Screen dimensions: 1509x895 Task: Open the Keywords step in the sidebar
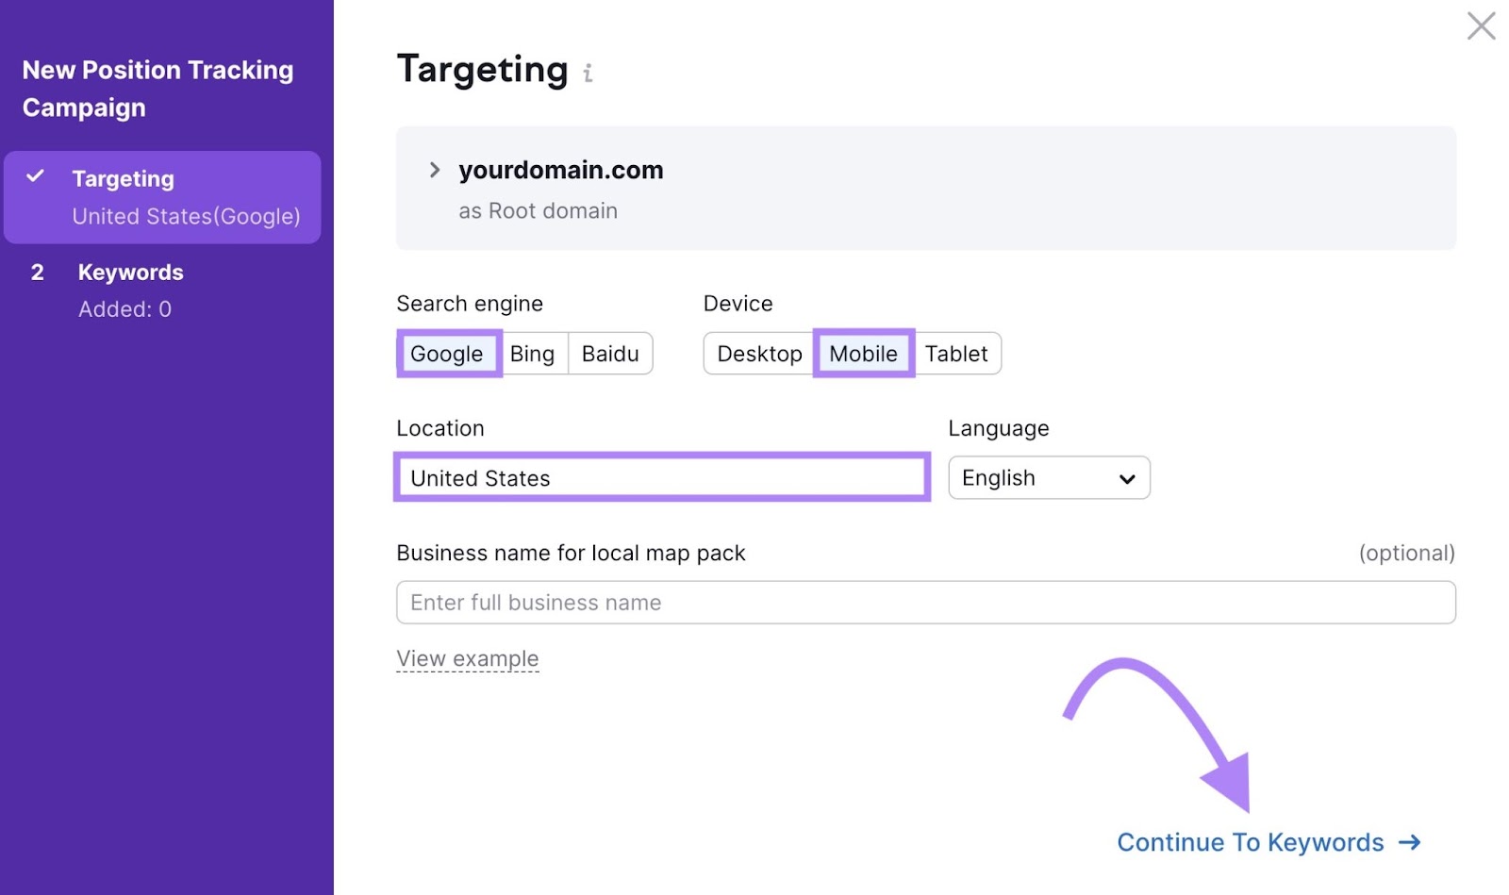(x=130, y=273)
